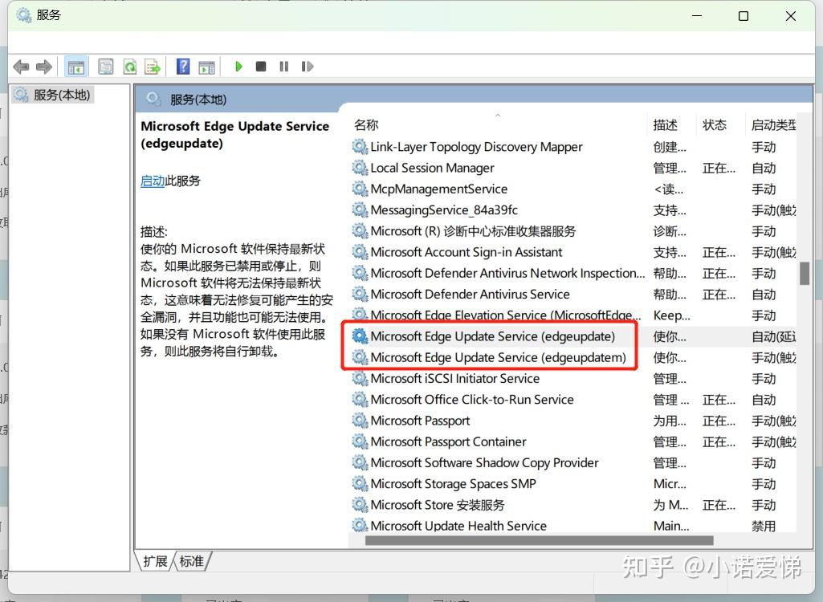Click the 启动 link to start the service

click(153, 181)
